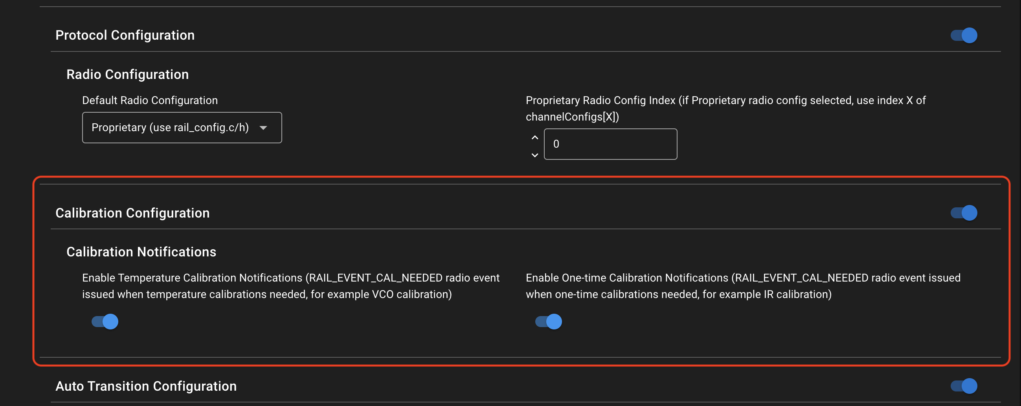Decrement the Proprietary Radio Config Index
Screen dimensions: 1021x406
534,155
